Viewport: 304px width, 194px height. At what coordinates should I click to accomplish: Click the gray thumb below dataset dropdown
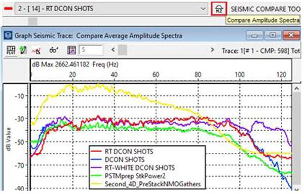tap(32, 21)
